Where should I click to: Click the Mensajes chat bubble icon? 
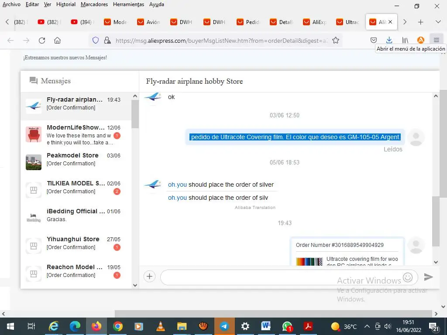34,81
